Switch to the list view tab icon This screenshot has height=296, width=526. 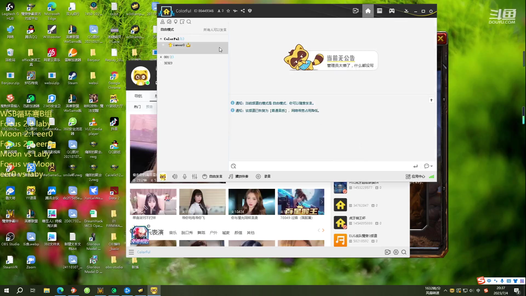tap(379, 11)
